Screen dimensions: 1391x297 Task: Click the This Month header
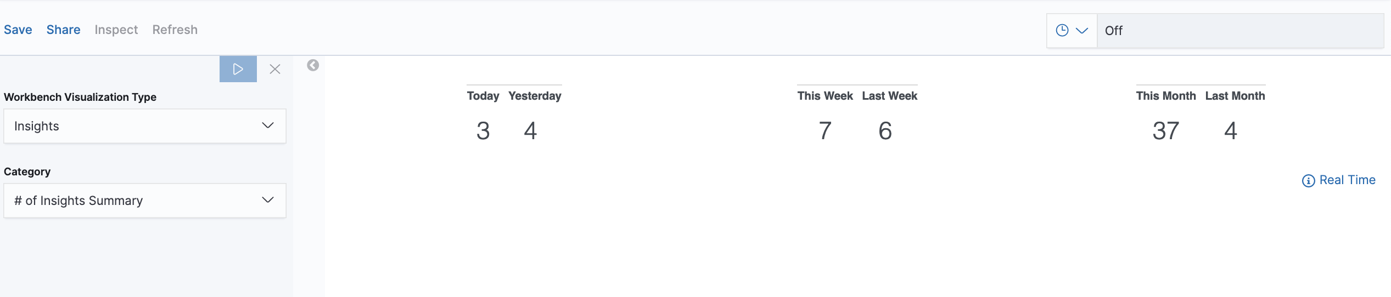pos(1166,96)
